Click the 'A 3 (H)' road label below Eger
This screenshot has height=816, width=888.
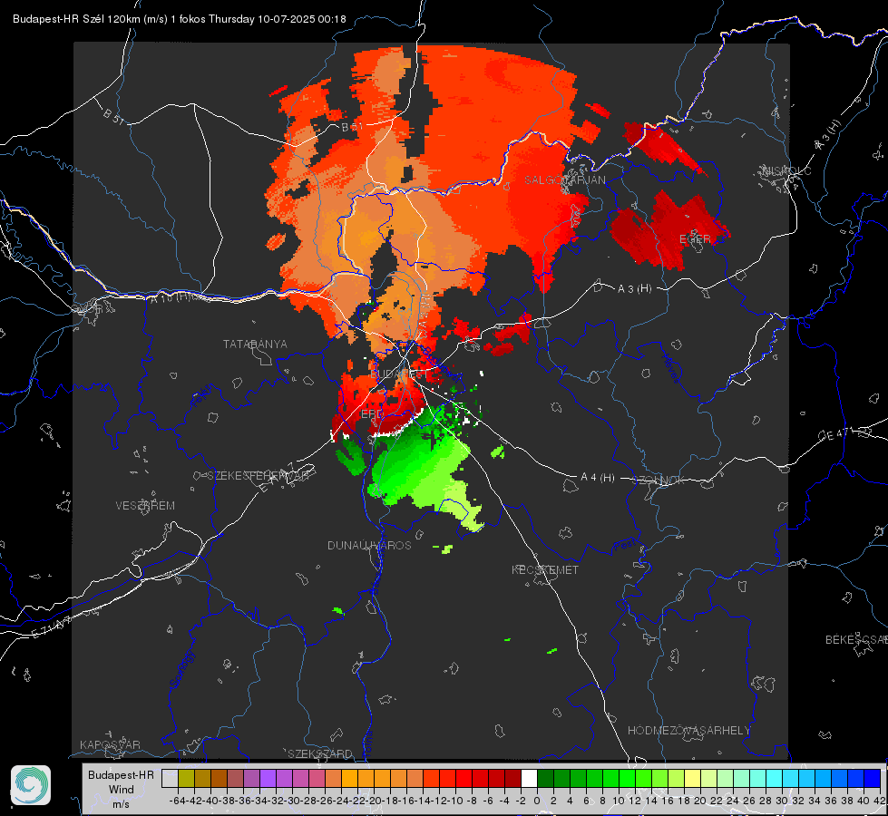click(x=634, y=288)
